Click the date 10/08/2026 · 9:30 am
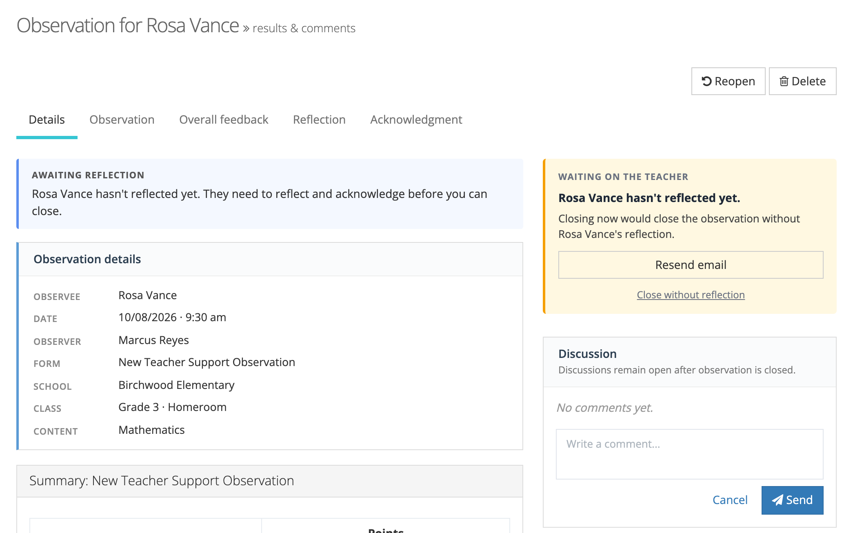This screenshot has width=853, height=533. (172, 317)
